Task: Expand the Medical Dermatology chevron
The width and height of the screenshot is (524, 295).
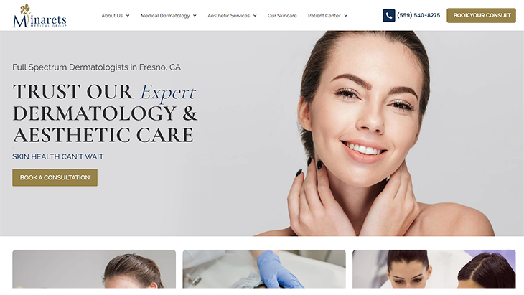Action: click(x=195, y=15)
